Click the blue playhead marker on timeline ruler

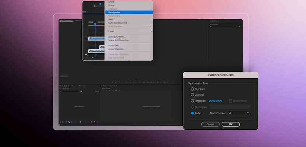pyautogui.click(x=95, y=24)
